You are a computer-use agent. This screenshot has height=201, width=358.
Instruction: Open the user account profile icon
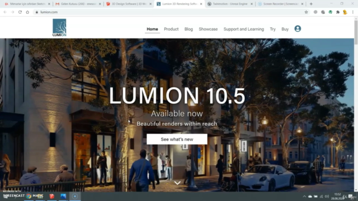[x=298, y=28]
